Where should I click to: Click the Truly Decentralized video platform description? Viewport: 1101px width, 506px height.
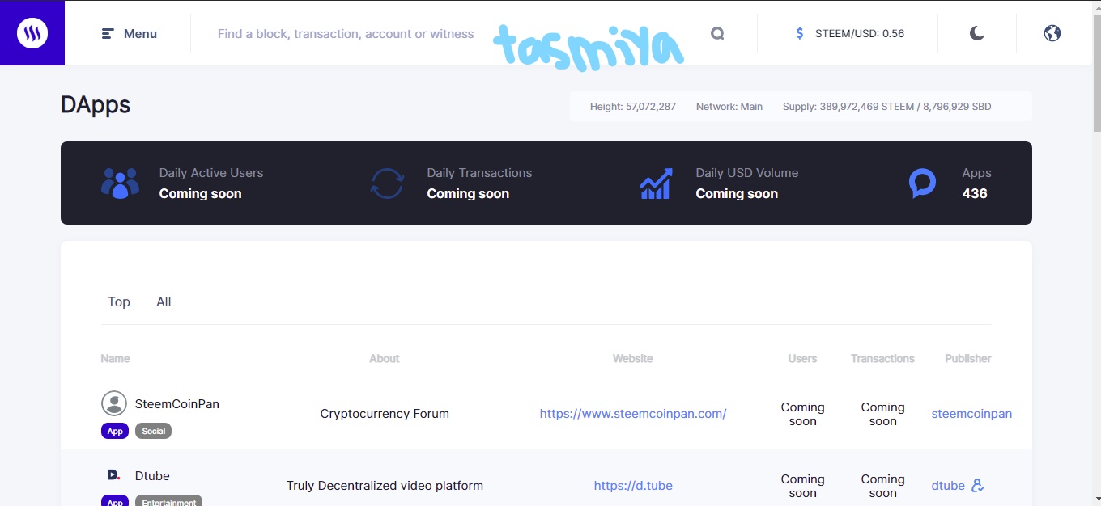point(385,486)
